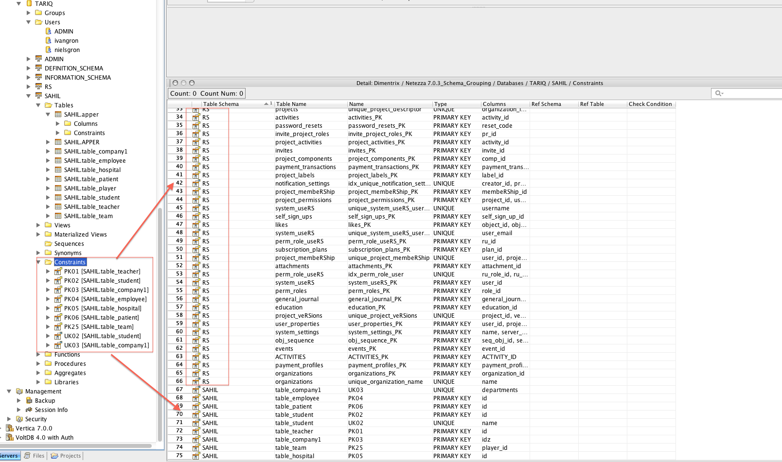782x462 pixels.
Task: Click the Sequences folder icon
Action: click(x=49, y=243)
